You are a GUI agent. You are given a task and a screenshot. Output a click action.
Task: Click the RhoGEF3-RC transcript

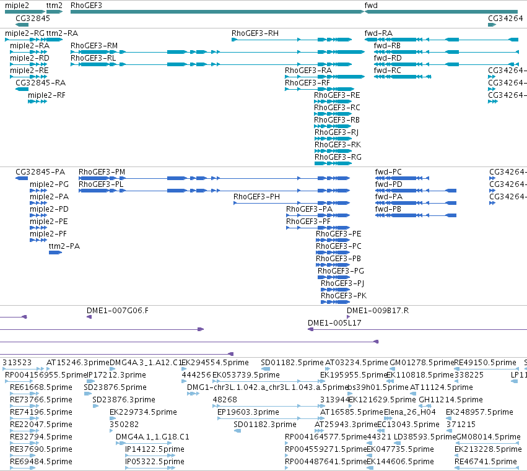click(x=333, y=114)
